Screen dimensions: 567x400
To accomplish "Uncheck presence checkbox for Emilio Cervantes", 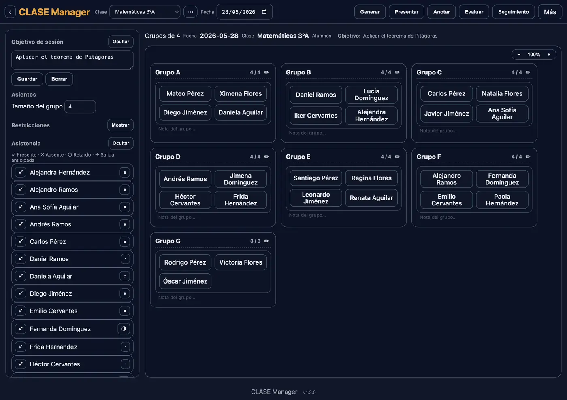I will (21, 311).
